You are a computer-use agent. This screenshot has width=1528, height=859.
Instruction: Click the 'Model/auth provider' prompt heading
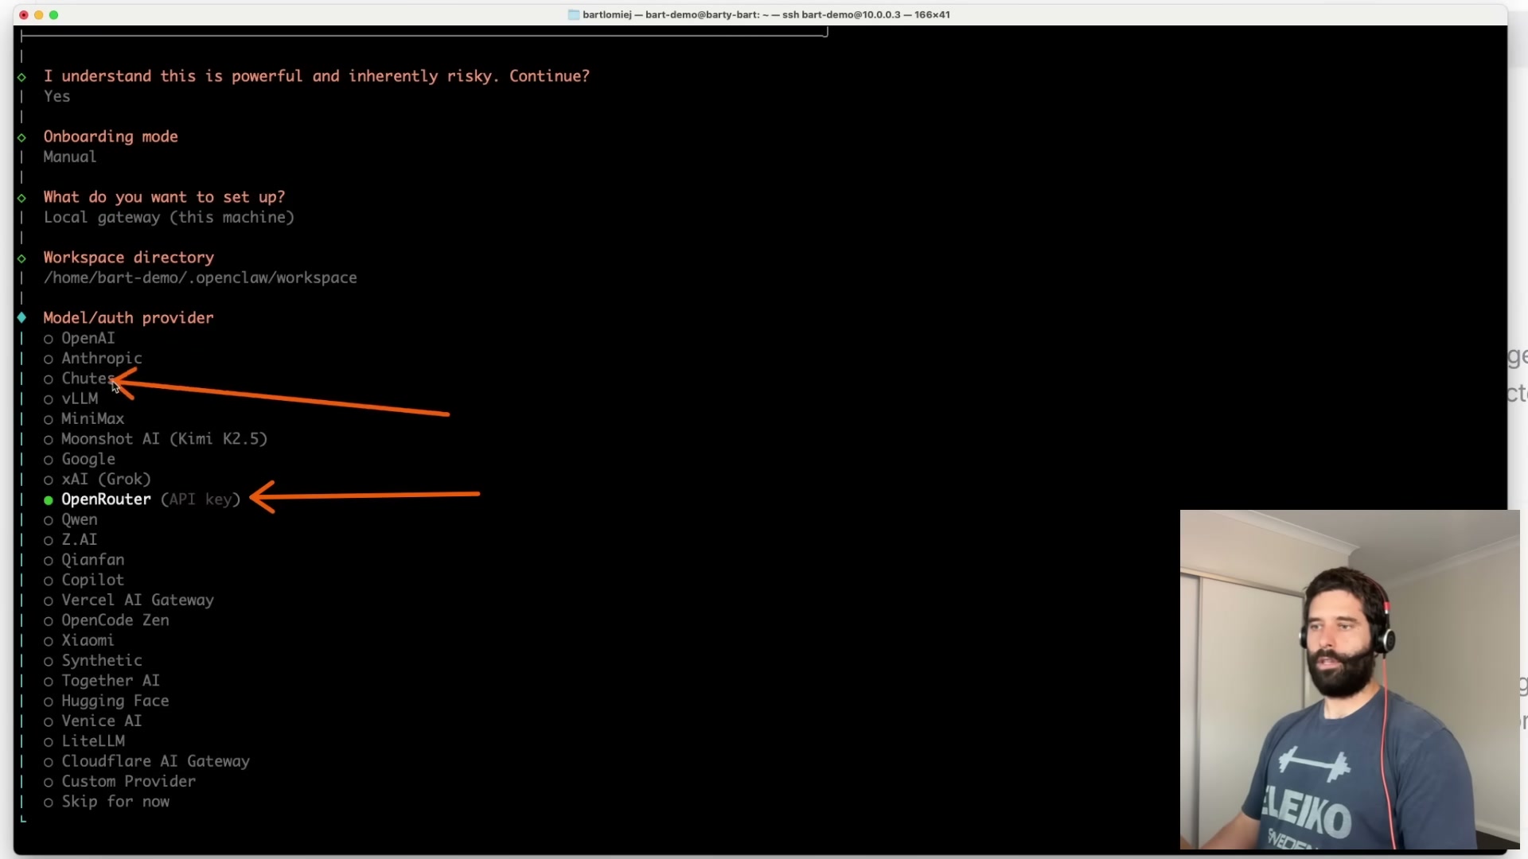128,318
